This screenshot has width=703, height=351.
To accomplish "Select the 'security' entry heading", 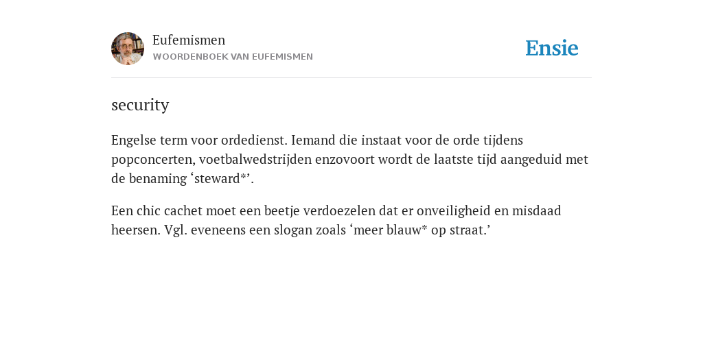I will 140,105.
